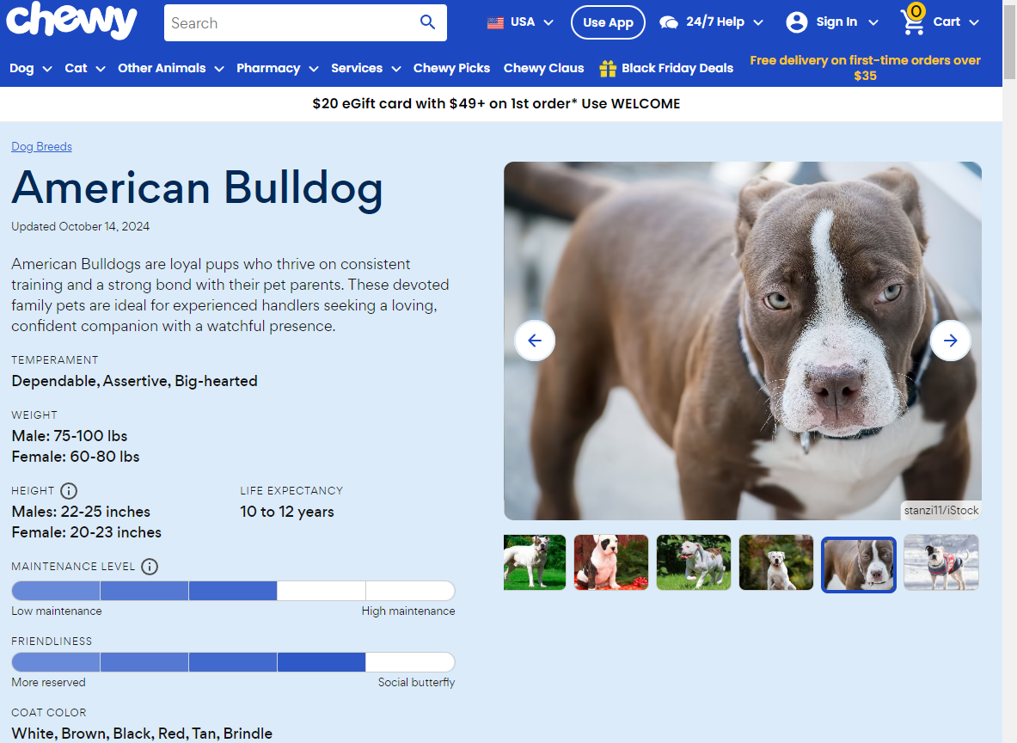Click the $20 eGift card banner
The width and height of the screenshot is (1017, 743).
pyautogui.click(x=496, y=104)
